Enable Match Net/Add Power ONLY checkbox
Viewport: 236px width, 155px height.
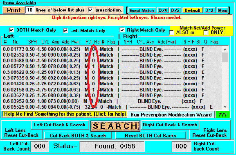point(206,33)
